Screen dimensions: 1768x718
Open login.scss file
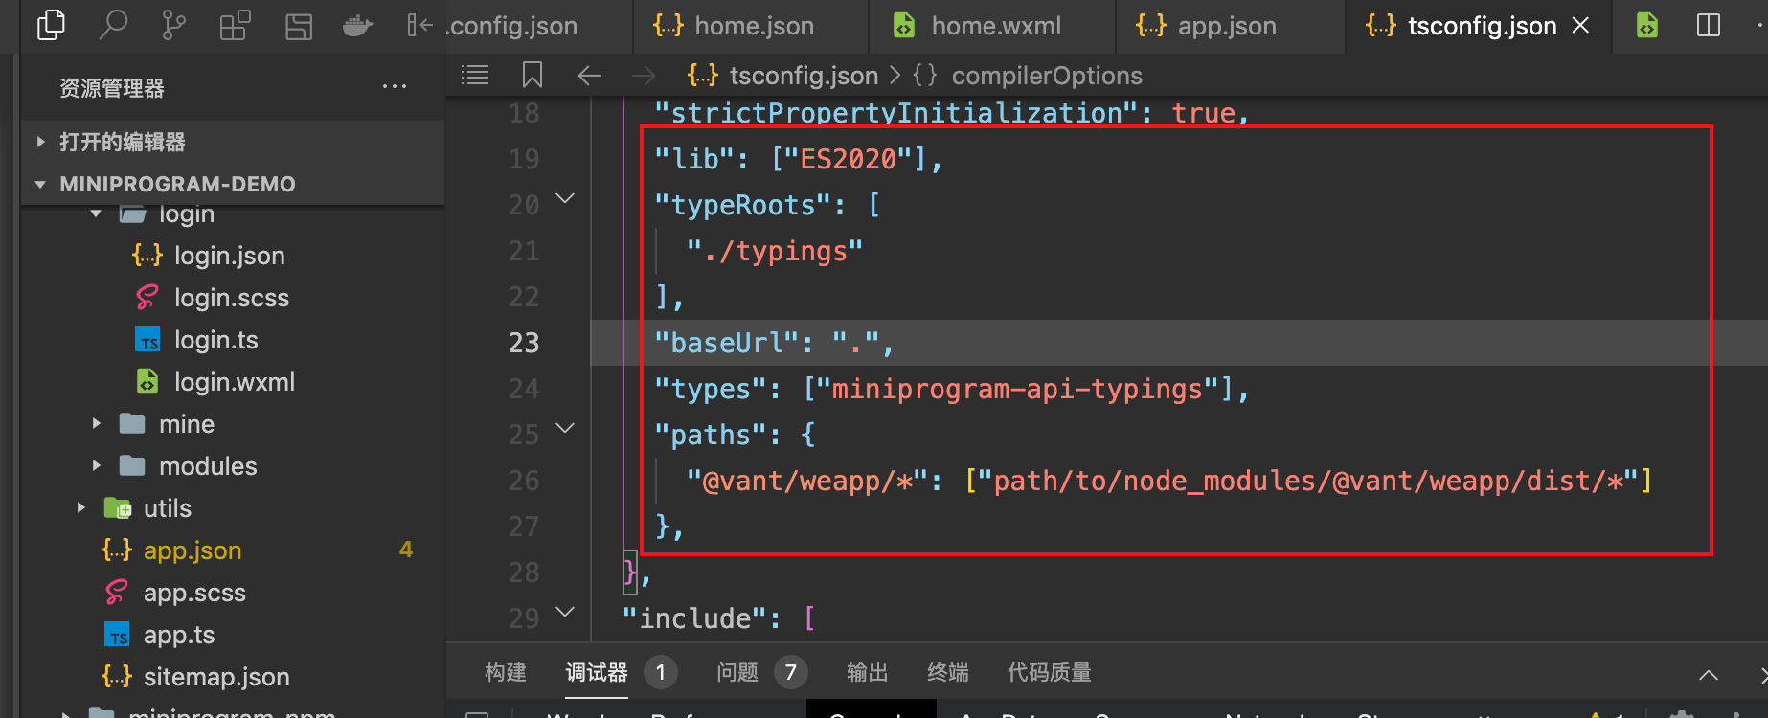point(231,298)
